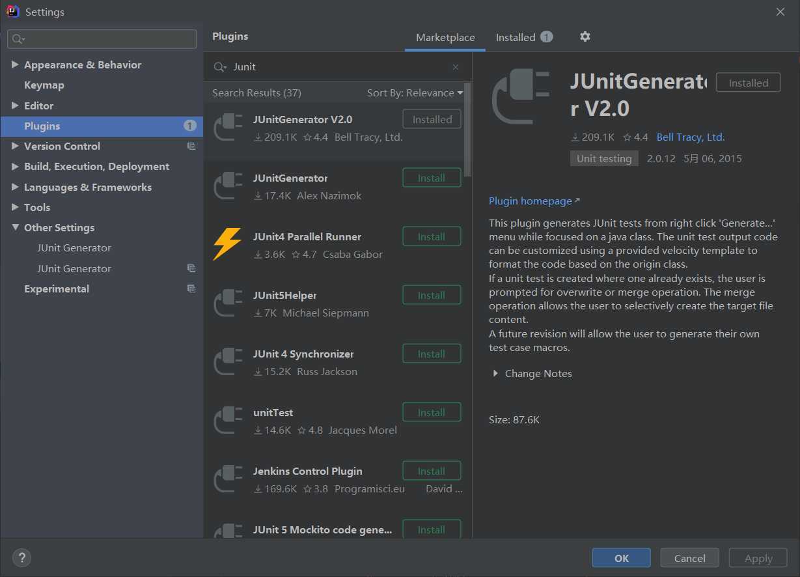The width and height of the screenshot is (800, 577).
Task: Click the project-level icon beside Version Control
Action: (191, 147)
